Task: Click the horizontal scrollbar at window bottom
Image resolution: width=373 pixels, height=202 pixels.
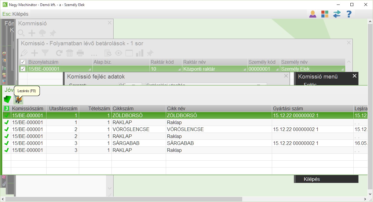Action: (x=124, y=199)
